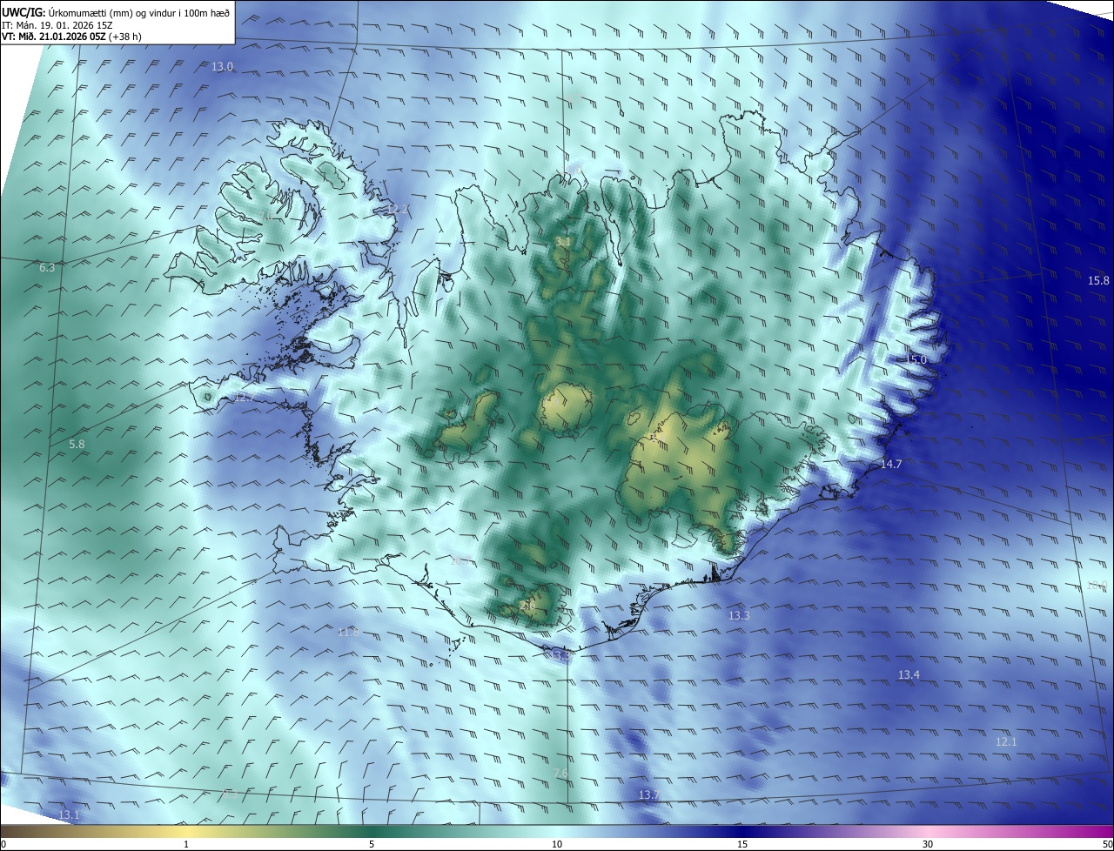
Task: Click the color scale tick labeled 0
Action: coord(3,844)
